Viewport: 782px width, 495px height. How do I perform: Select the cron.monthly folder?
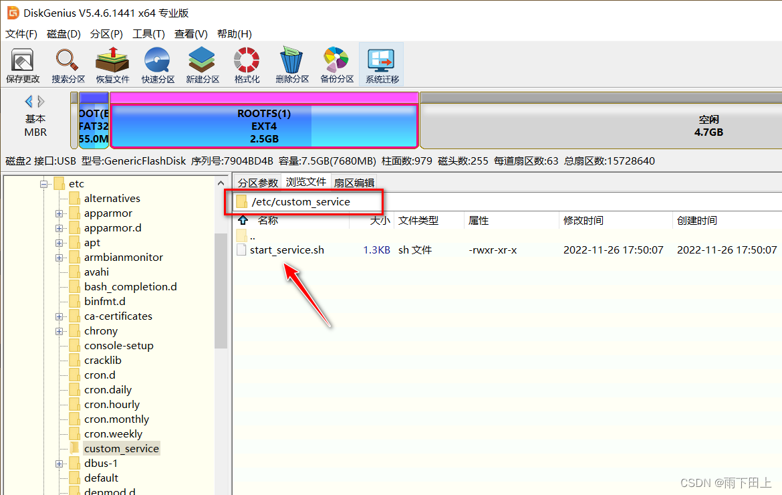click(116, 419)
